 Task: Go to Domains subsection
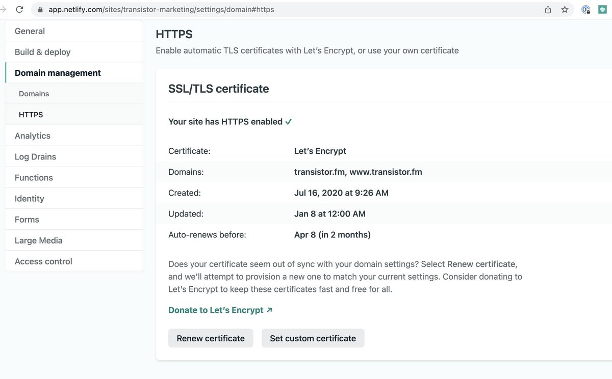[x=34, y=94]
